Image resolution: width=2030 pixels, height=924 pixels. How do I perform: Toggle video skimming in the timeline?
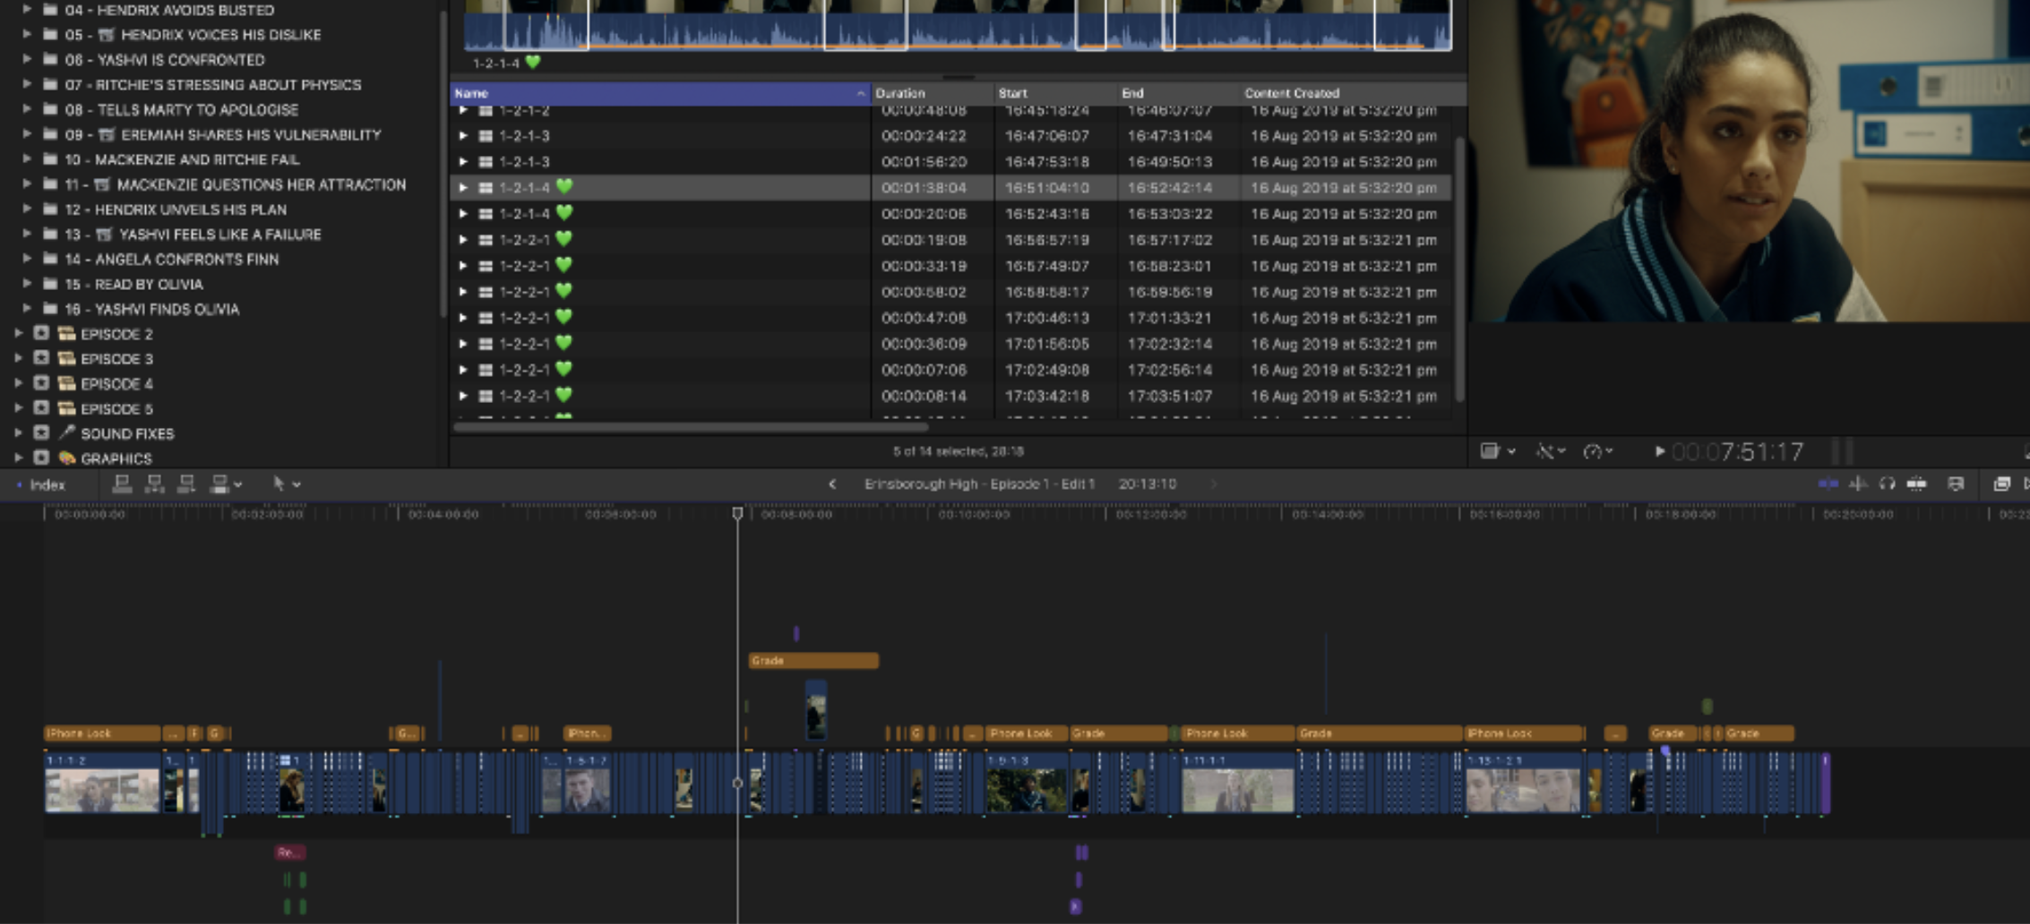(1828, 484)
